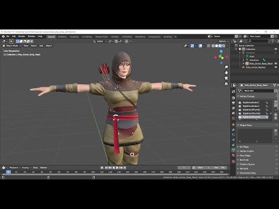Open the Options dropdown in viewport
The width and height of the screenshot is (279, 209).
[223, 41]
